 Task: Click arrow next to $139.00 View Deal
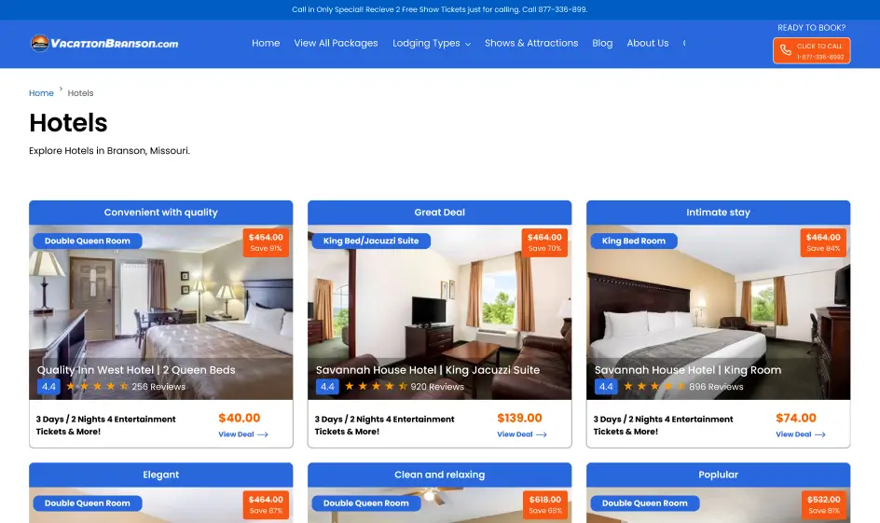coord(542,434)
